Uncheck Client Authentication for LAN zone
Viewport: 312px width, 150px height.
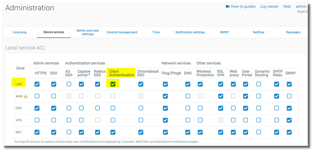point(113,84)
